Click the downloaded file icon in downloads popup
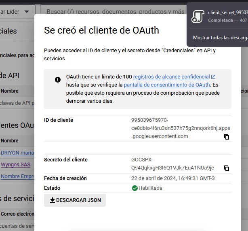The width and height of the screenshot is (248, 231). pyautogui.click(x=197, y=16)
